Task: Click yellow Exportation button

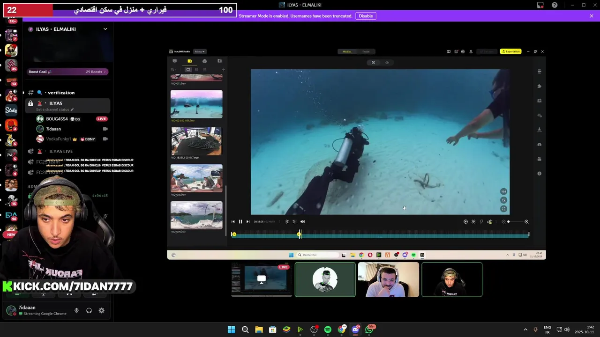Action: pos(510,51)
